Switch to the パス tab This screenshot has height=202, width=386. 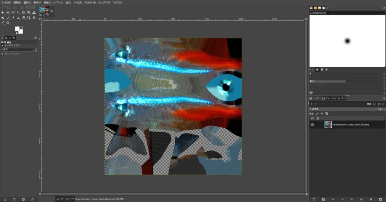342,98
